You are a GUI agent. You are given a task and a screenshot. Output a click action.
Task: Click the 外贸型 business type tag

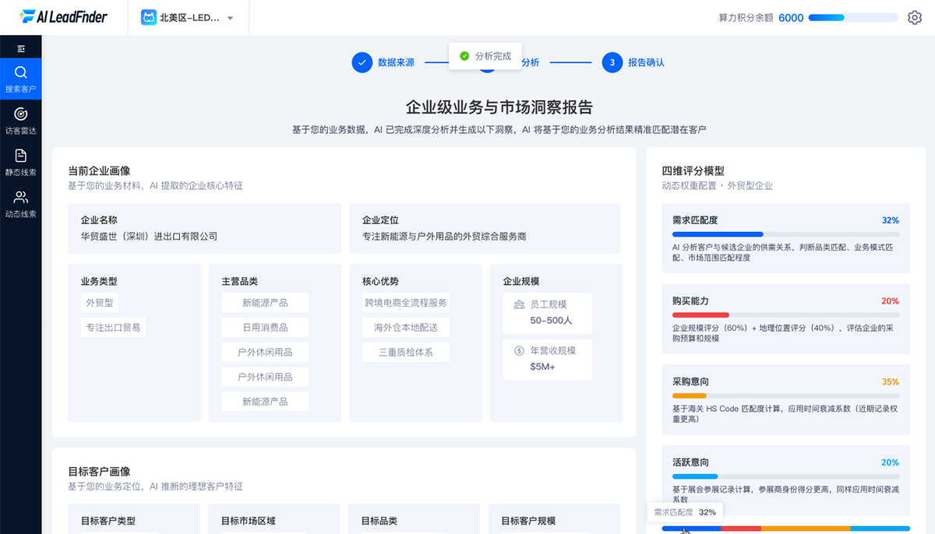point(101,303)
